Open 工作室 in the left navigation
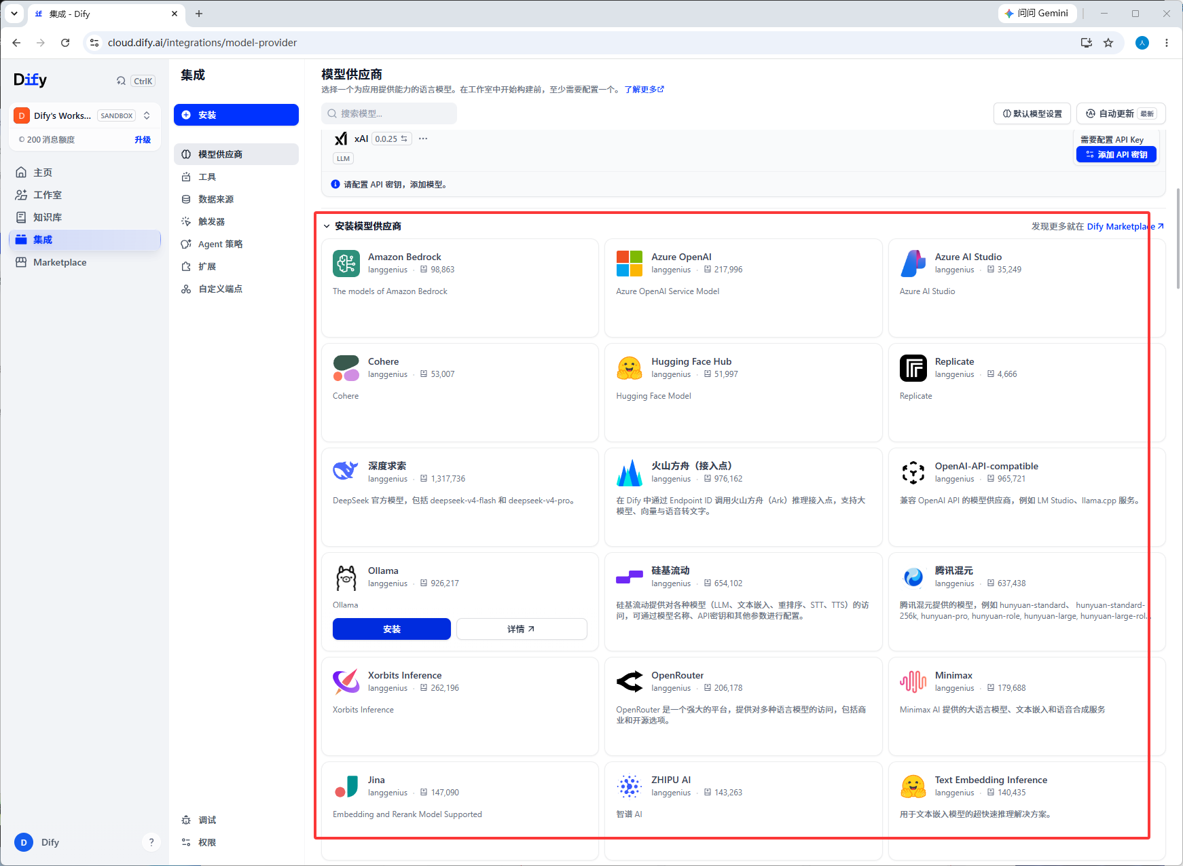The image size is (1183, 866). click(86, 195)
